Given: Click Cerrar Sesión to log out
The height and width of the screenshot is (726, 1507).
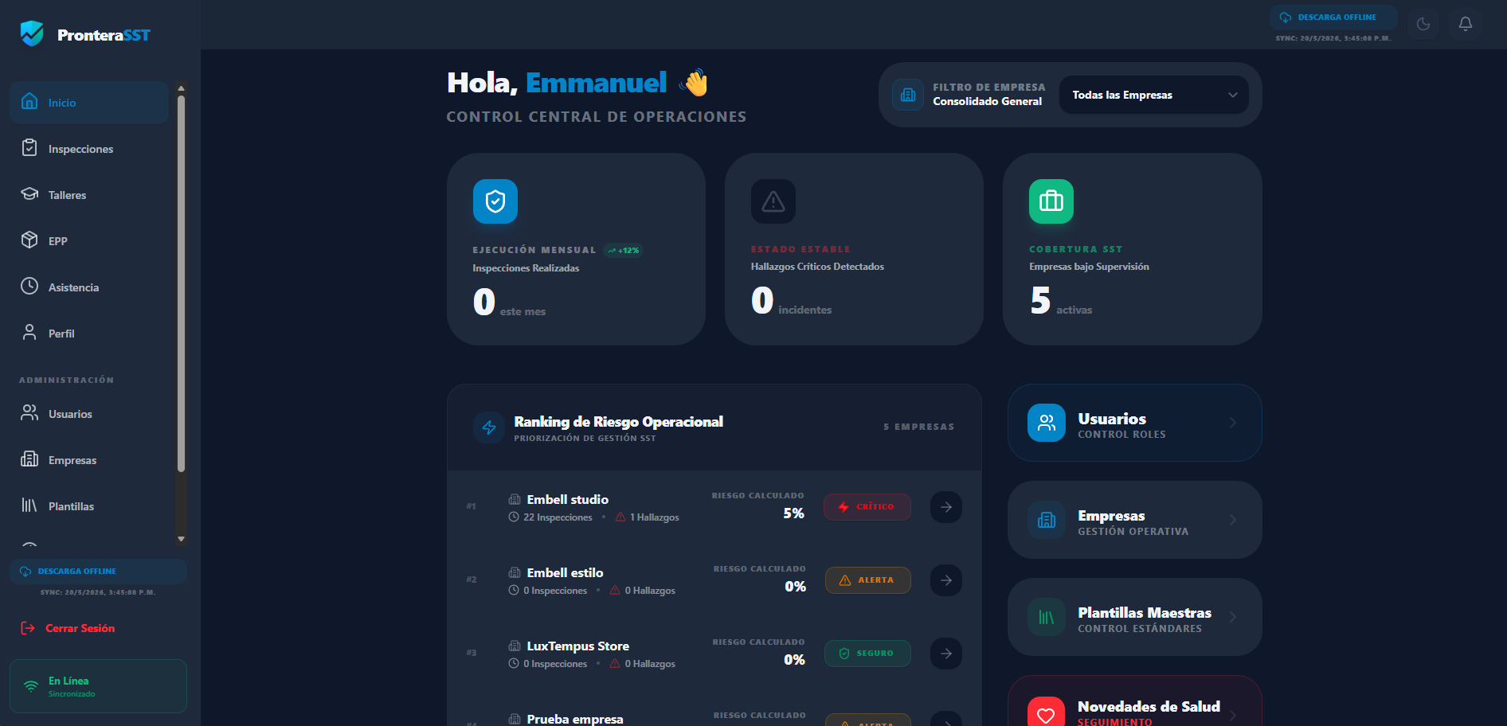Looking at the screenshot, I should point(68,628).
